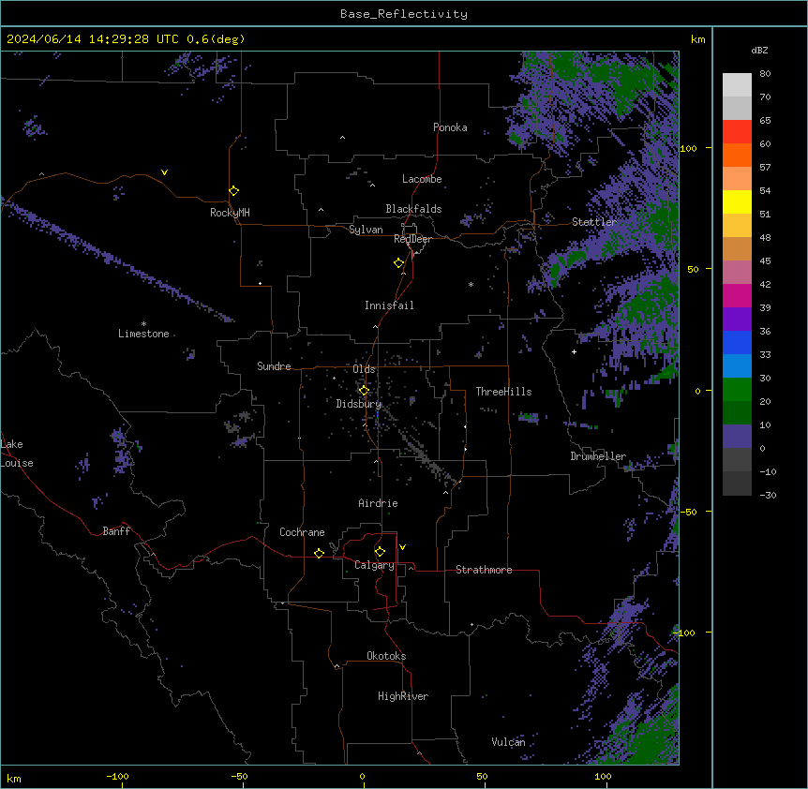Image resolution: width=808 pixels, height=789 pixels.
Task: Click the Olds label
Action: point(364,369)
